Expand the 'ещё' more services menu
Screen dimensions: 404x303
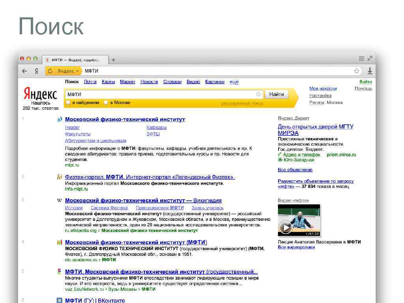point(234,82)
